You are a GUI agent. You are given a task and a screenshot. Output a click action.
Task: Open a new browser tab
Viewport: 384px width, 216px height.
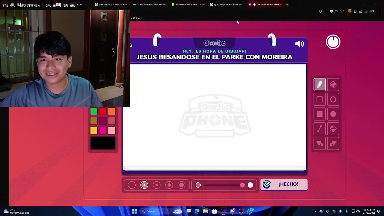pos(287,4)
